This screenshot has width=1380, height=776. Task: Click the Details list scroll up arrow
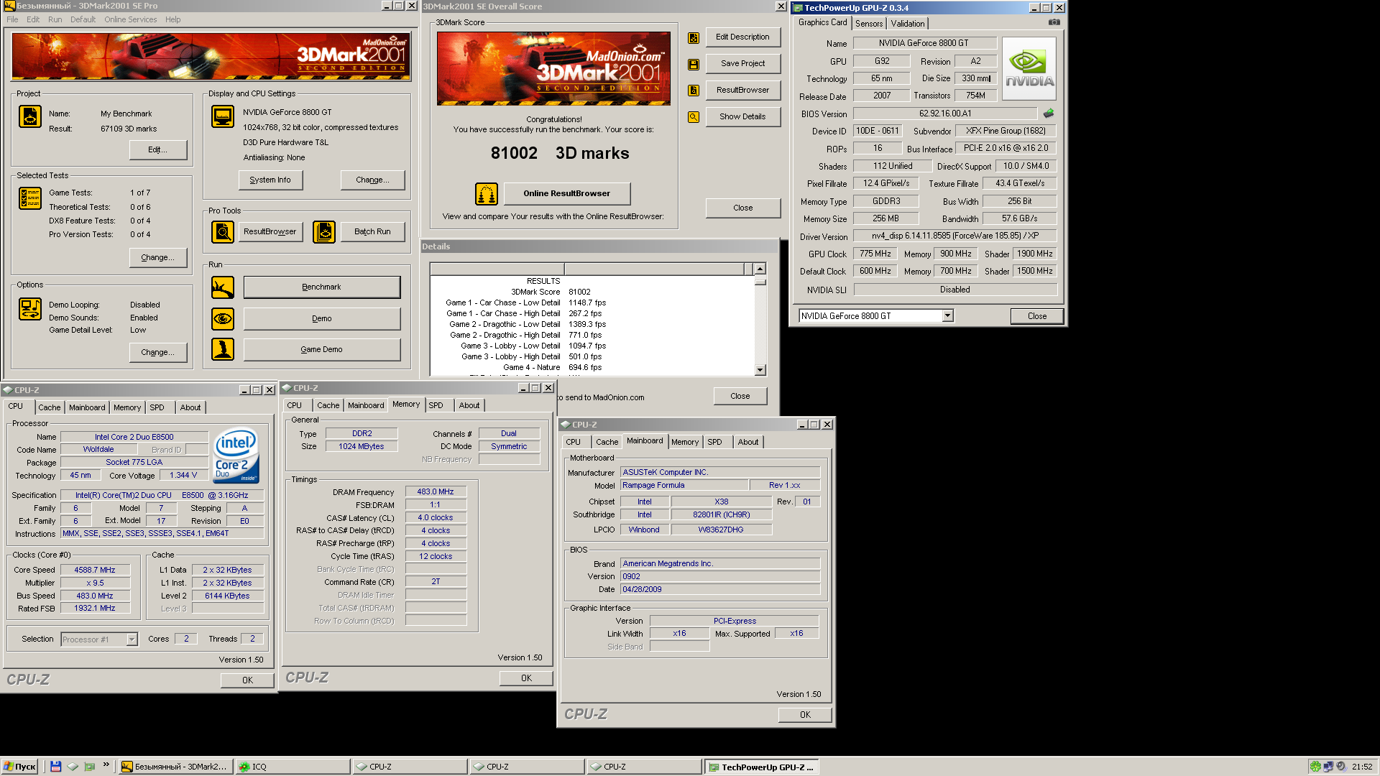pyautogui.click(x=760, y=269)
